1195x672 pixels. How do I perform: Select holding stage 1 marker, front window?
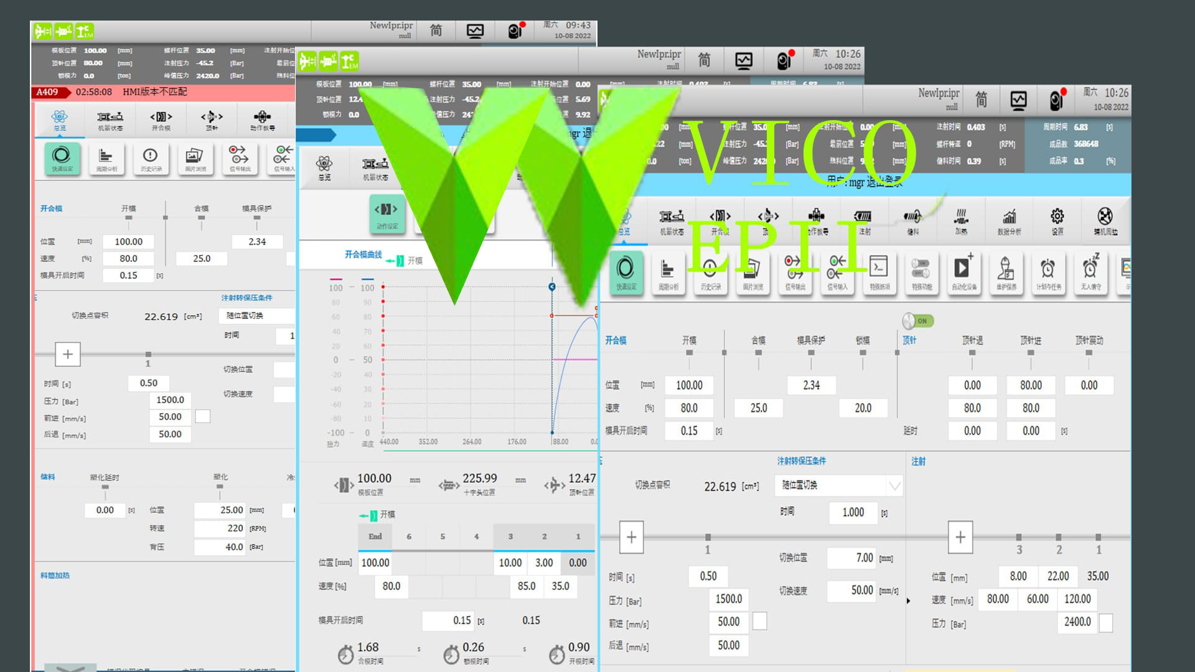coord(708,537)
